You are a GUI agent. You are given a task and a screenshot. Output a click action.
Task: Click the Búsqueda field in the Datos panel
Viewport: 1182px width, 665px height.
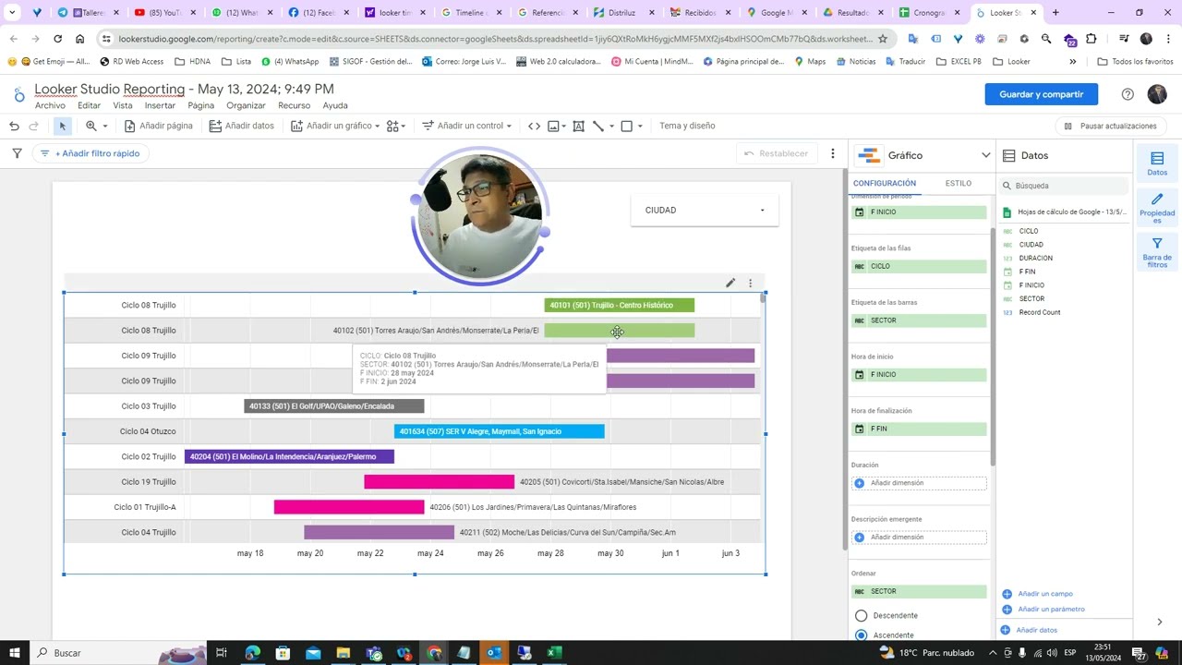pyautogui.click(x=1065, y=186)
